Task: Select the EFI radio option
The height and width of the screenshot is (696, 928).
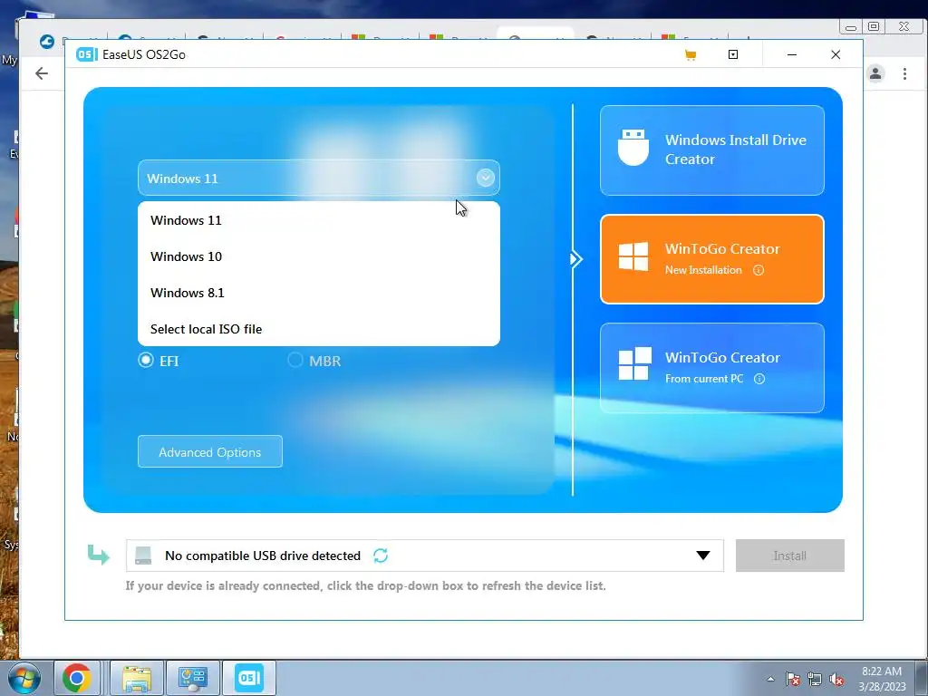Action: (146, 360)
